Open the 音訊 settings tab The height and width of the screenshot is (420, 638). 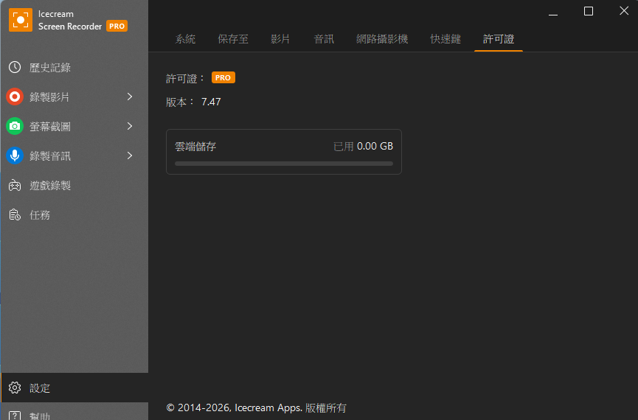point(324,39)
